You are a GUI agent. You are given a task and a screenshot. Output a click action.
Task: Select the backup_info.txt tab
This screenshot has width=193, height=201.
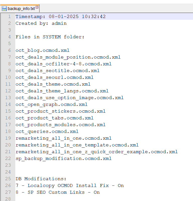tap(20, 9)
